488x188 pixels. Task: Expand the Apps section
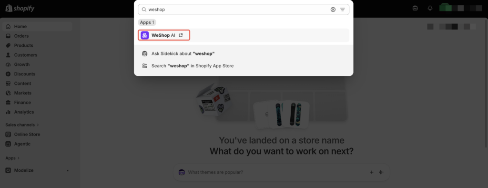(x=12, y=158)
